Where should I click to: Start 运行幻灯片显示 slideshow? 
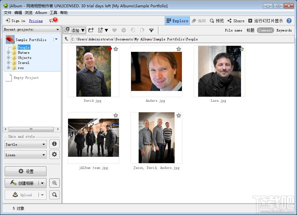pos(266,21)
